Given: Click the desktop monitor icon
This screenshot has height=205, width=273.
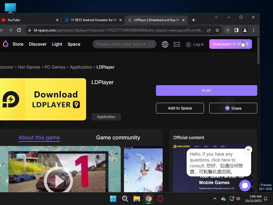Looking at the screenshot, I should (10, 8).
